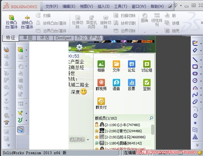The image size is (203, 156).
Task: Expand ribbon overflow chevron at right edge
Action: tap(202, 23)
